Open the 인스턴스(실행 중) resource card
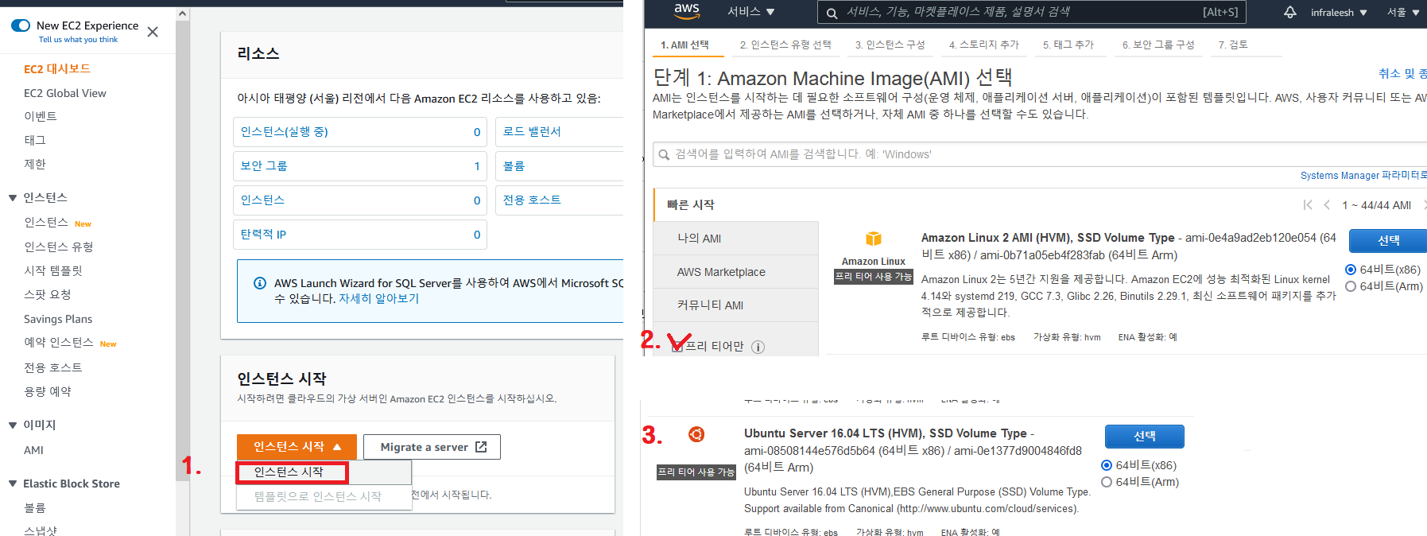The image size is (1427, 536). tap(360, 132)
